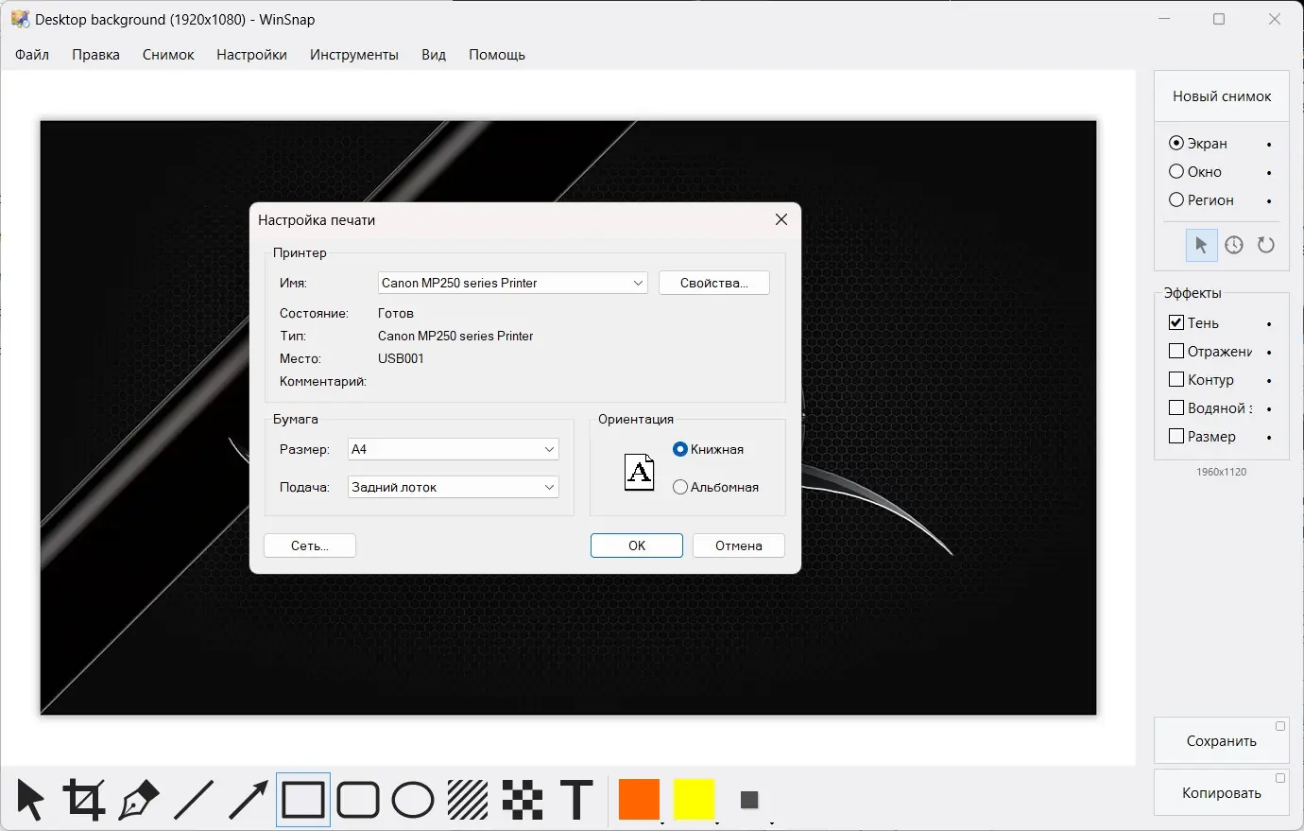
Task: Open the Снимок menu
Action: 168,55
